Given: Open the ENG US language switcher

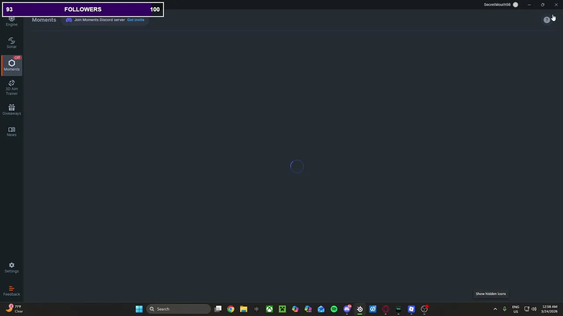Looking at the screenshot, I should (x=515, y=309).
